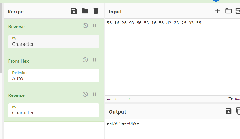Set breakpoint on the last Reverse operation
Image resolution: width=240 pixels, height=139 pixels.
point(94,94)
